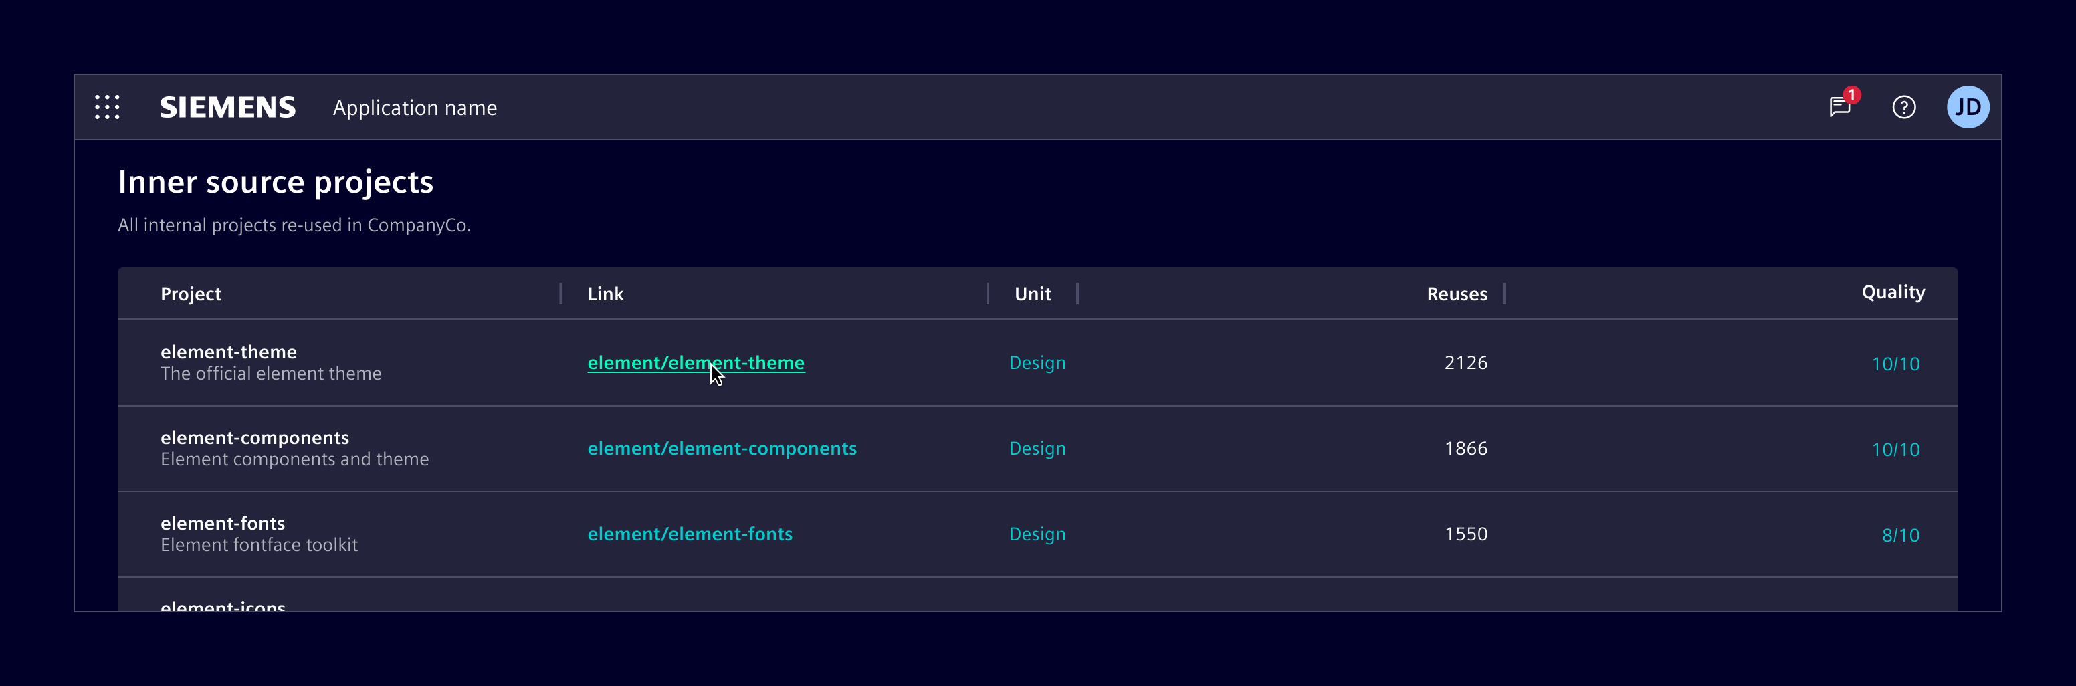
Task: Select the element-components project name
Action: click(255, 438)
